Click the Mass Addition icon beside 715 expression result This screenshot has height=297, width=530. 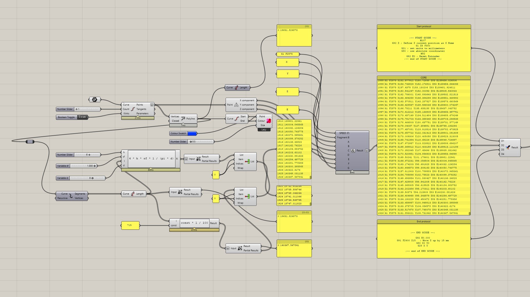[x=240, y=248]
